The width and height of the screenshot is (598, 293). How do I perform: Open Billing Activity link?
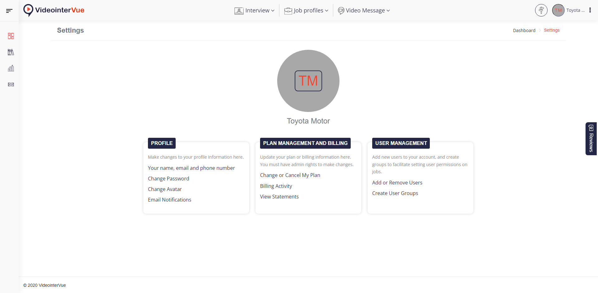[276, 186]
